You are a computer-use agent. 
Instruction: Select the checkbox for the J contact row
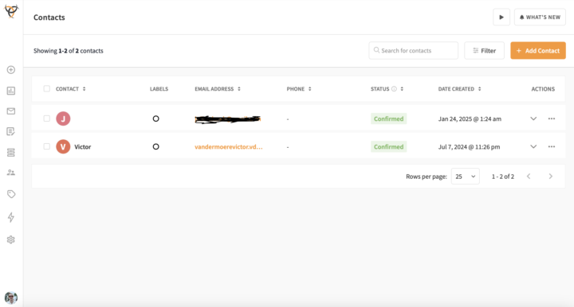46,119
